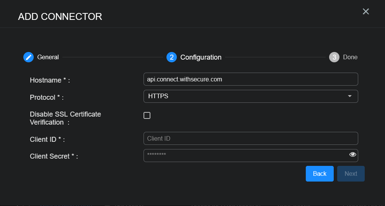Expand the Protocol dropdown arrow

click(x=349, y=96)
